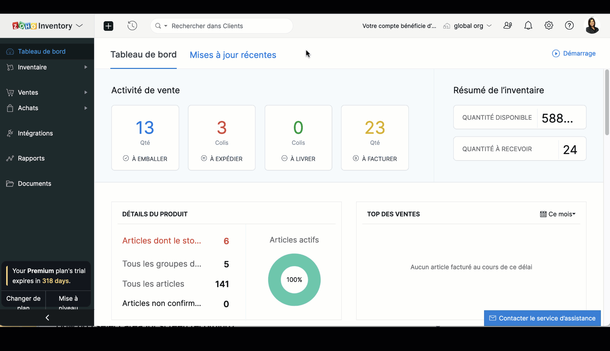Click the Tous les articles row
Image resolution: width=610 pixels, height=351 pixels.
pyautogui.click(x=176, y=284)
